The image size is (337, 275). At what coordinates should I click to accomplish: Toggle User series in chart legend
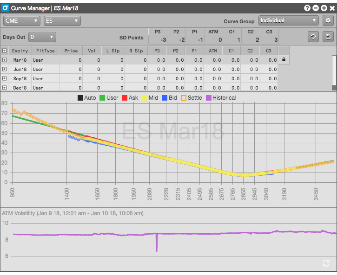[109, 98]
